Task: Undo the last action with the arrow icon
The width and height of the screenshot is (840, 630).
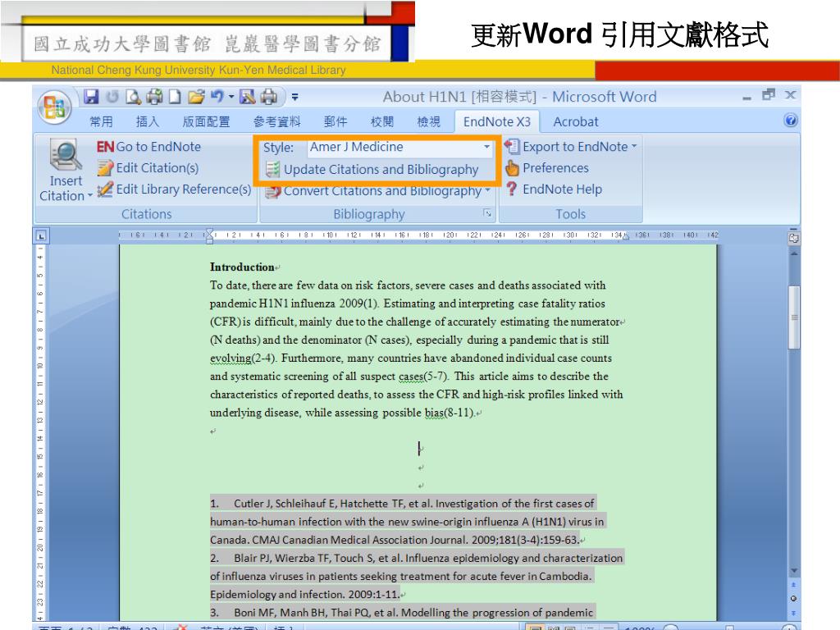Action: tap(217, 97)
